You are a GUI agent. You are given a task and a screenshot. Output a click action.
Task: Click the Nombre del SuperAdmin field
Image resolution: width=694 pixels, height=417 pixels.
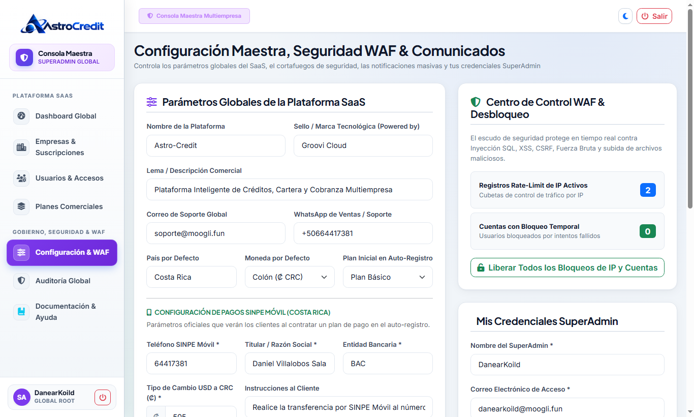click(x=567, y=365)
